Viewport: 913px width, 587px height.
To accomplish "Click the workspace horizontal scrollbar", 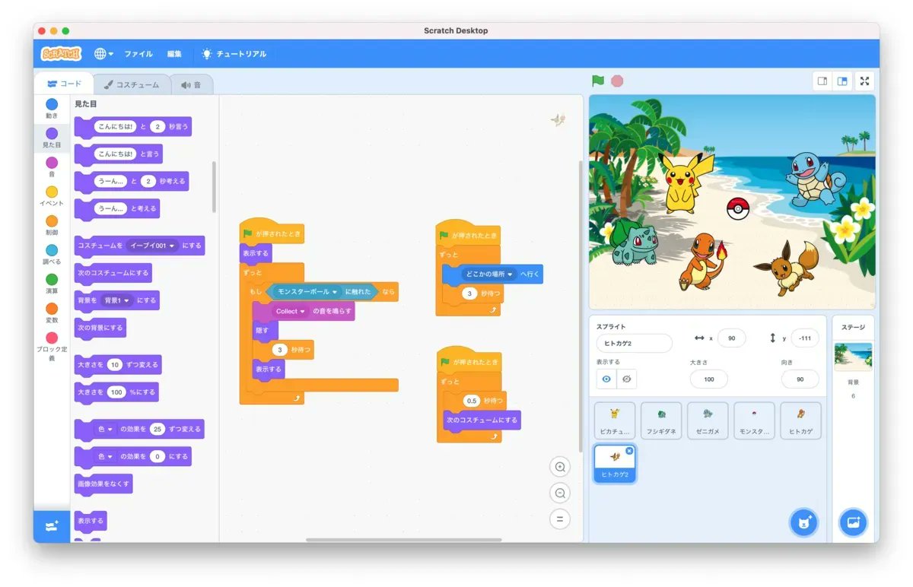I will pyautogui.click(x=403, y=540).
